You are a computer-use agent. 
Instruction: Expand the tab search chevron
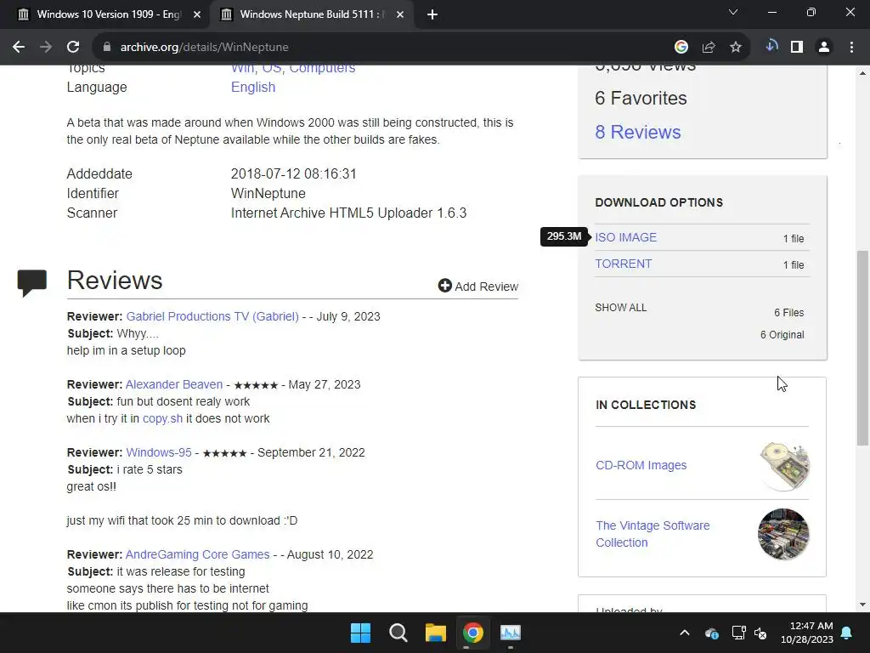733,12
